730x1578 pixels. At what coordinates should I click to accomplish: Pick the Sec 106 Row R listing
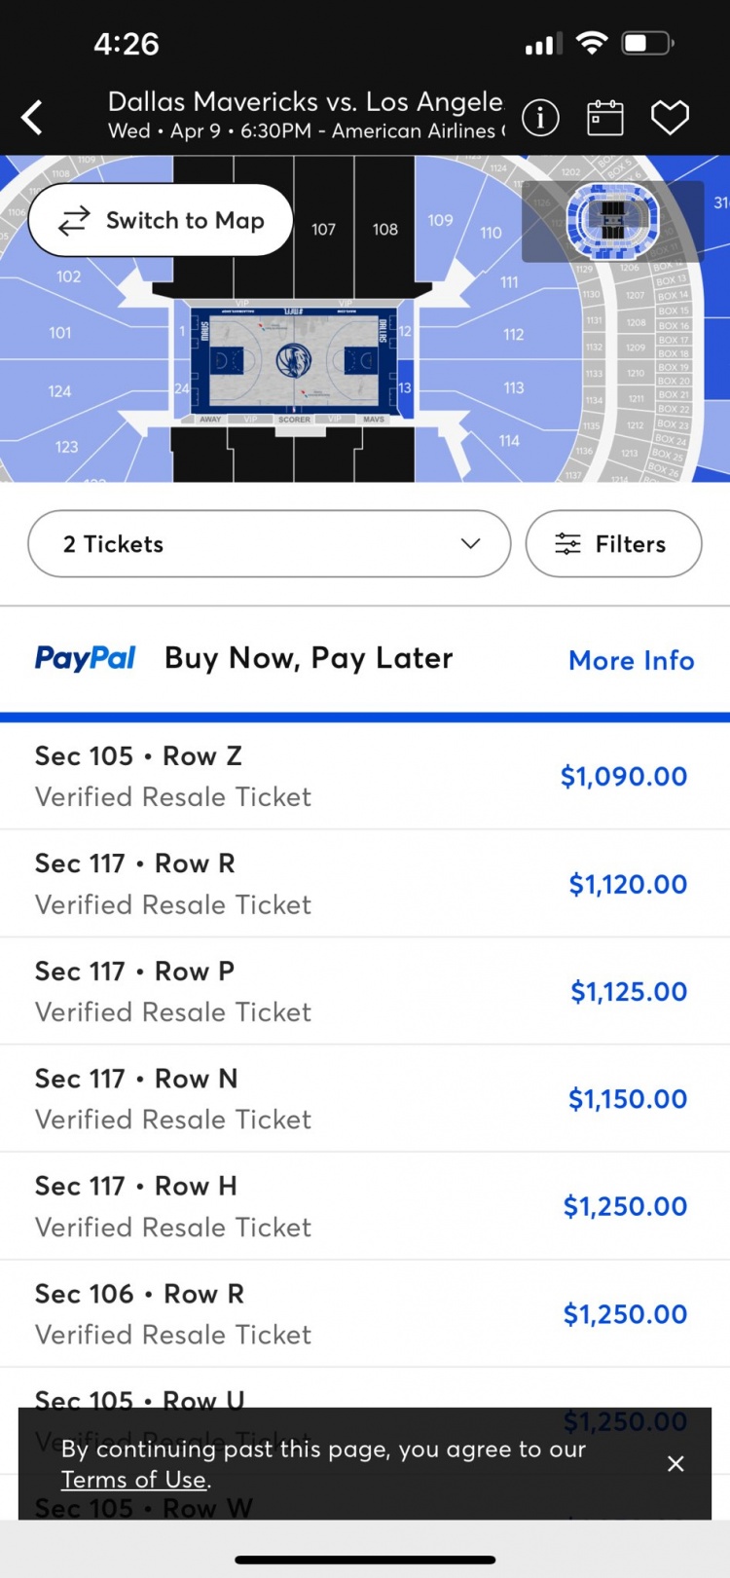360,1313
